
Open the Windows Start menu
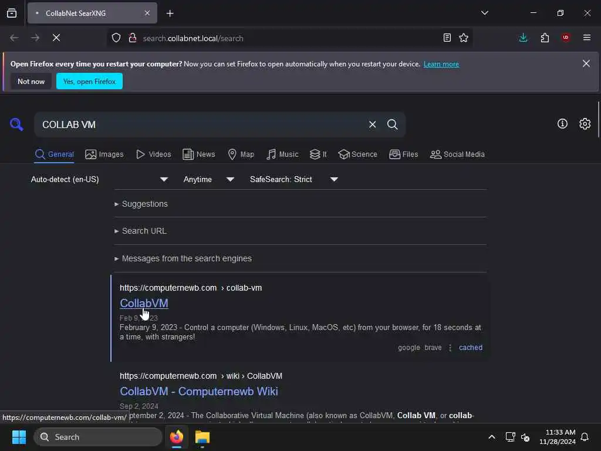[19, 437]
